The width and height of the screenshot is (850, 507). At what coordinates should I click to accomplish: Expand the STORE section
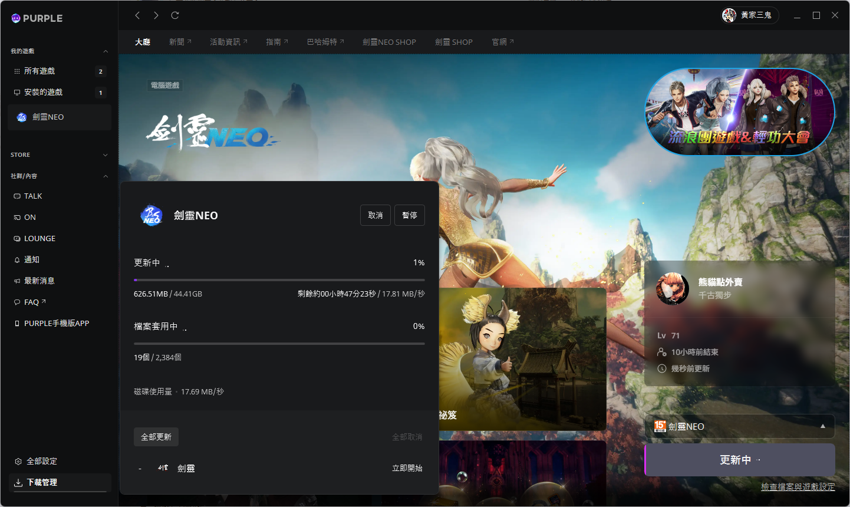105,154
